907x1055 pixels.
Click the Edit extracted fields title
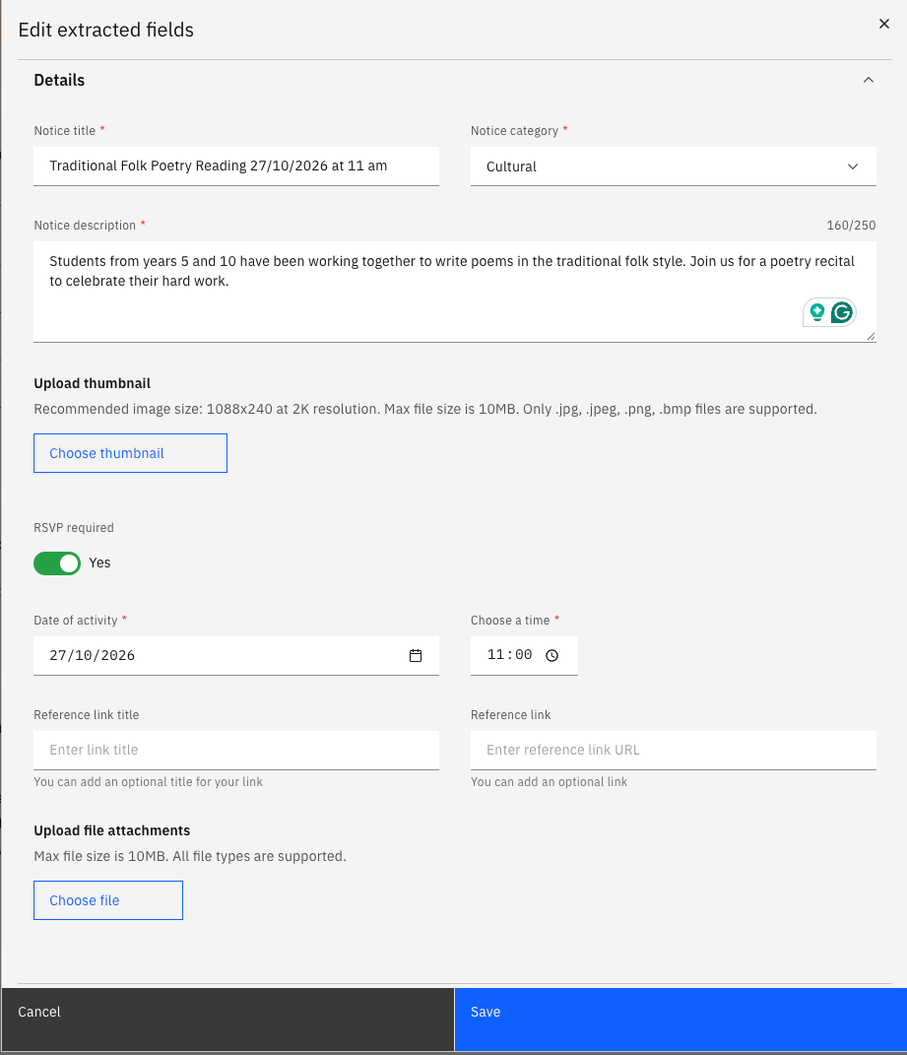pos(105,30)
